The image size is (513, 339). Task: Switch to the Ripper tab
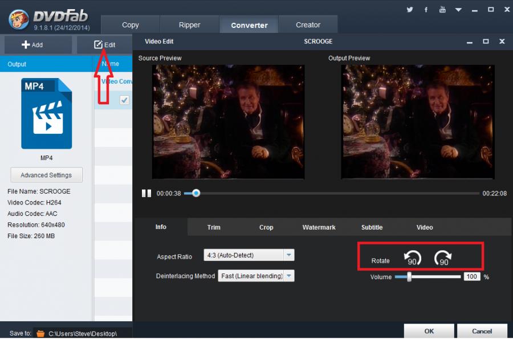(189, 25)
